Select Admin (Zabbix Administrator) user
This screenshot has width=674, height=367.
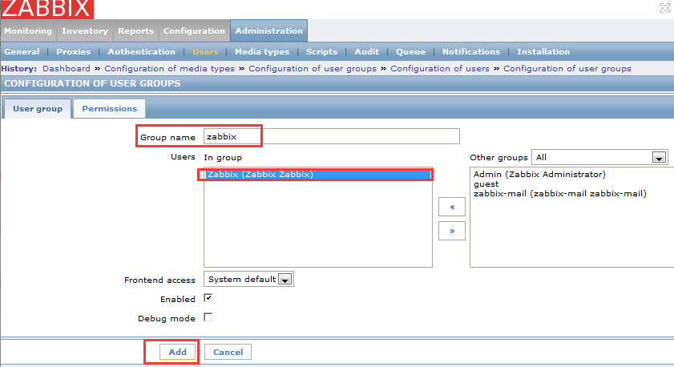coord(539,174)
